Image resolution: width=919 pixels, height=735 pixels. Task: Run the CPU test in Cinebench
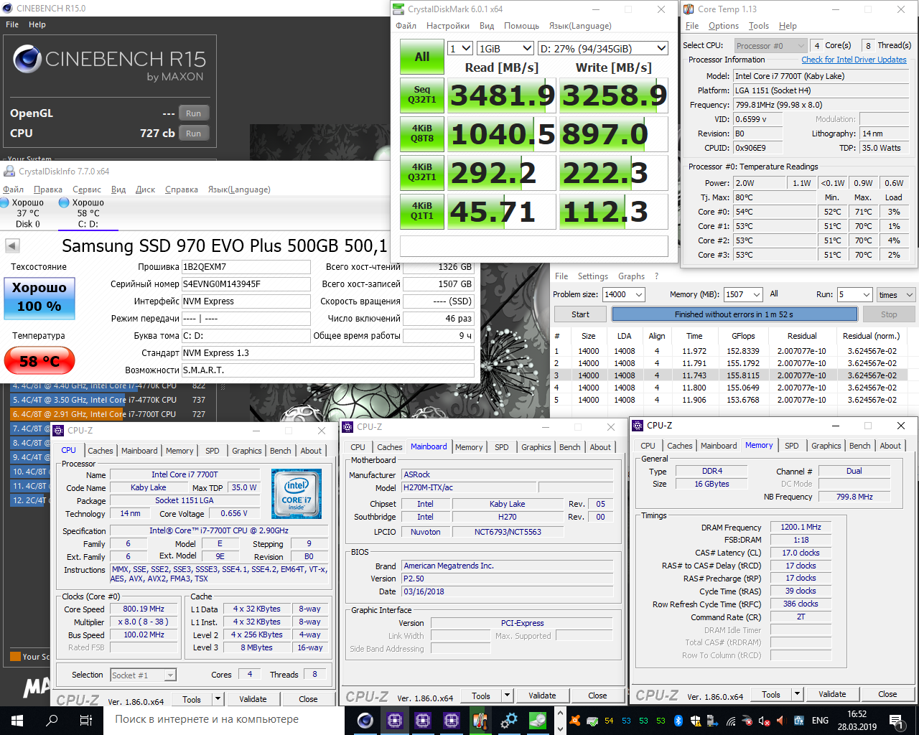pos(194,134)
